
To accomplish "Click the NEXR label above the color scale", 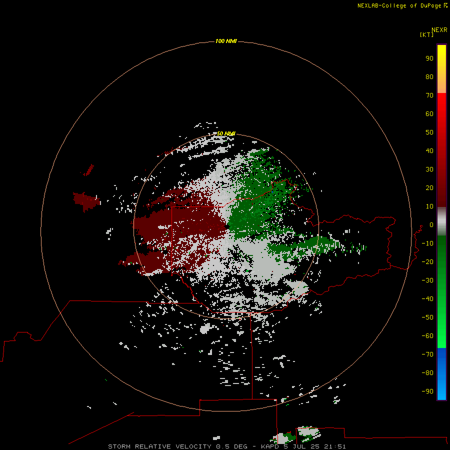I will coord(439,30).
